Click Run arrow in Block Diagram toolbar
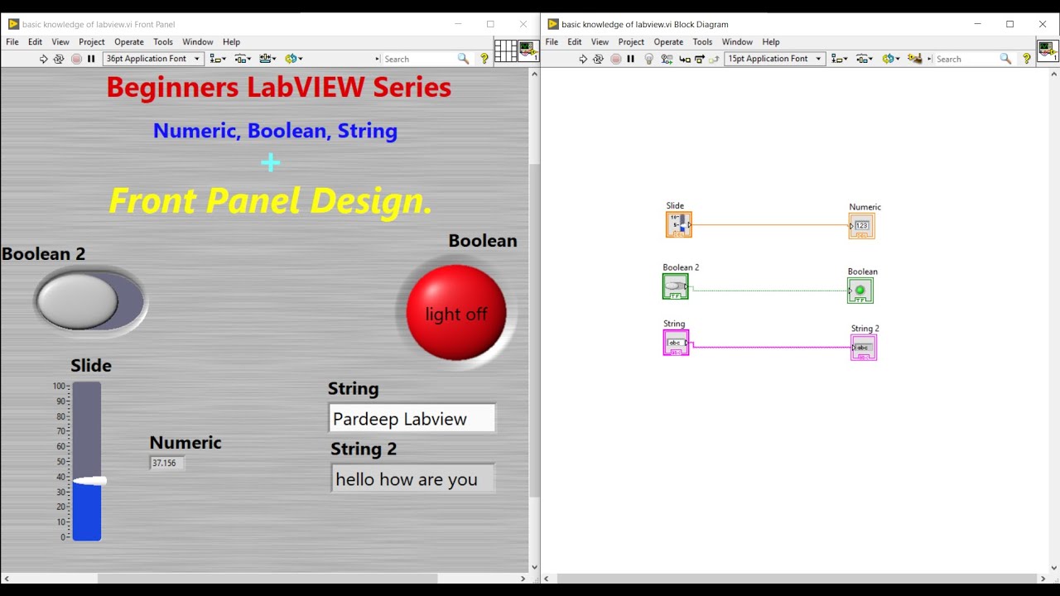The width and height of the screenshot is (1060, 596). (x=583, y=59)
